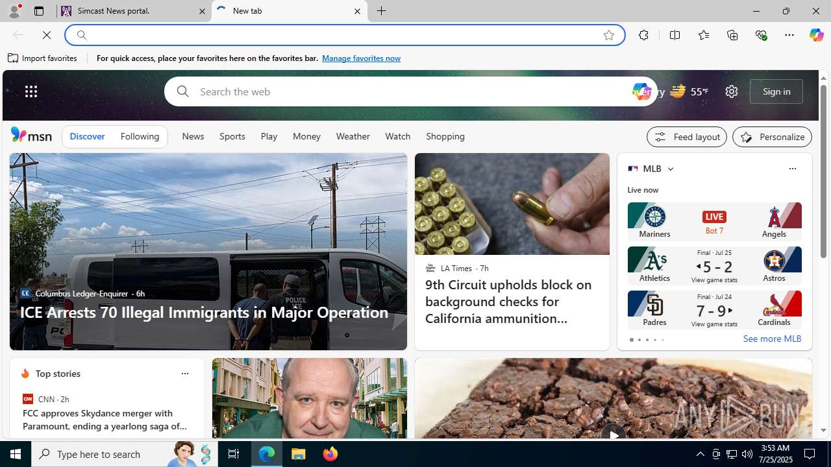
Task: Expand the MLB league dropdown chevron
Action: click(670, 169)
